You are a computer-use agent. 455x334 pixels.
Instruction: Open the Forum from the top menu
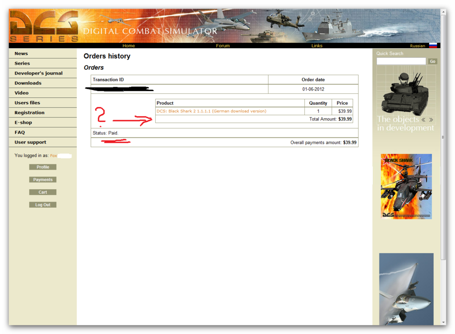[223, 46]
